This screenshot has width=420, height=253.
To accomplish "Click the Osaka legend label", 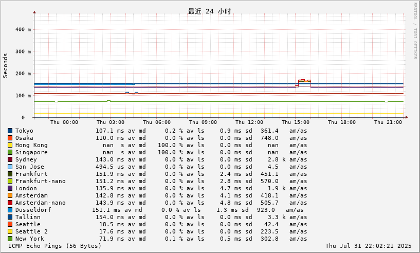I will (x=24, y=138).
